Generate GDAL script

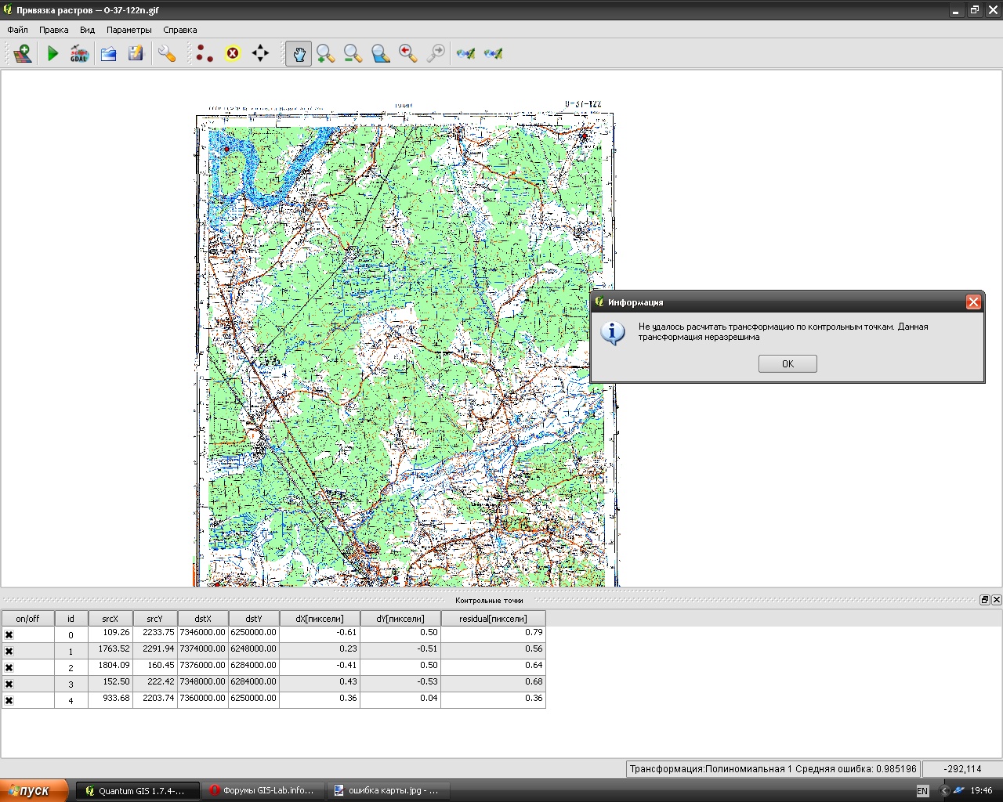click(79, 53)
